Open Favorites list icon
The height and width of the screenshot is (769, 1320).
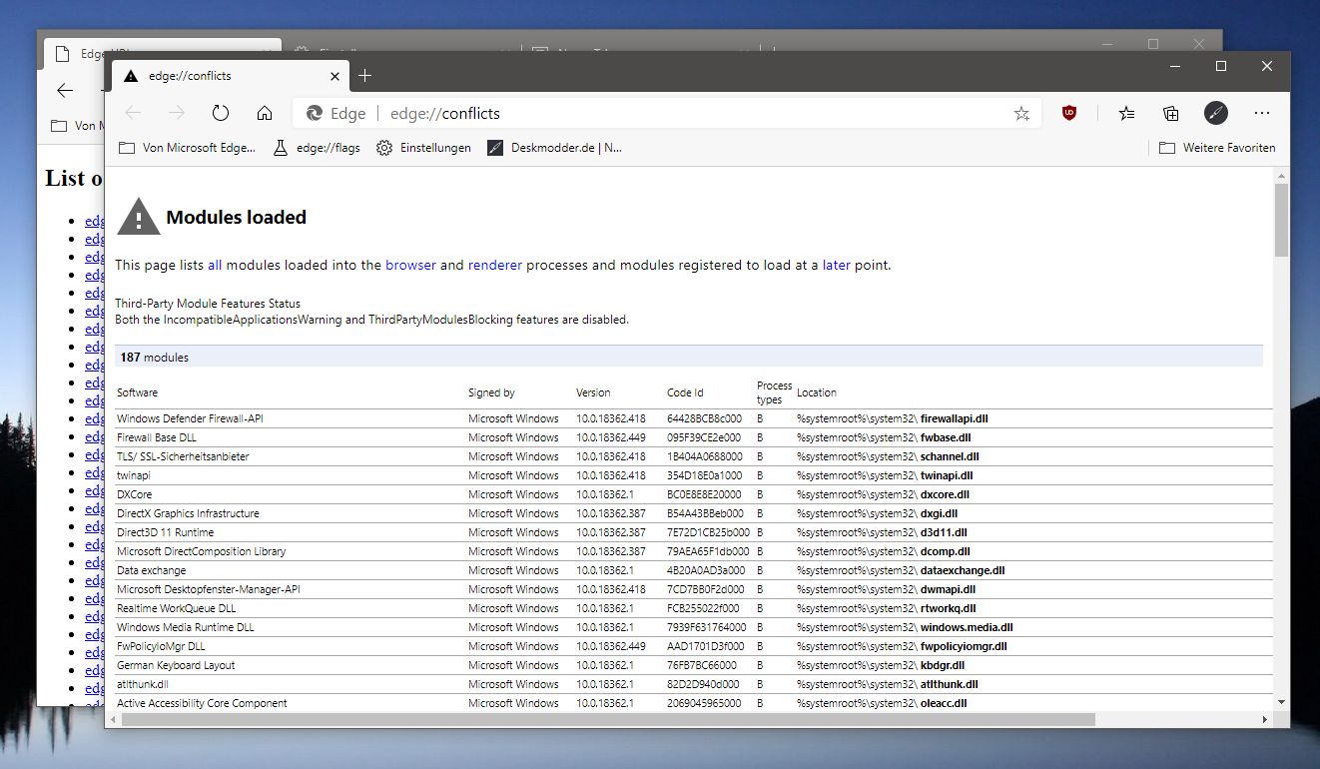click(1126, 113)
